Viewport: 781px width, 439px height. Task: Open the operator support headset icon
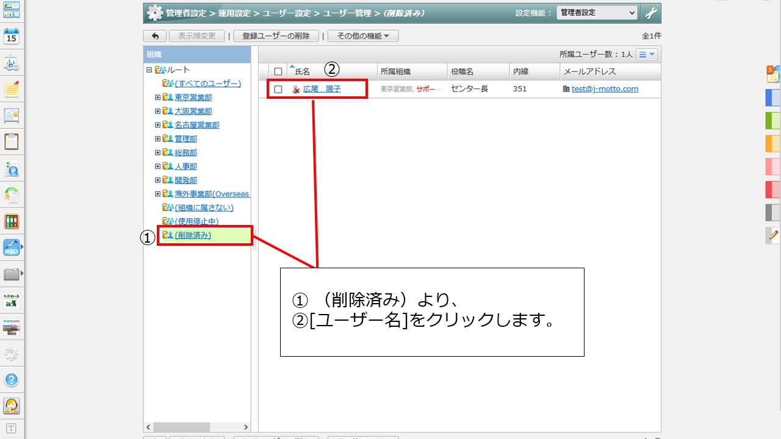(12, 405)
